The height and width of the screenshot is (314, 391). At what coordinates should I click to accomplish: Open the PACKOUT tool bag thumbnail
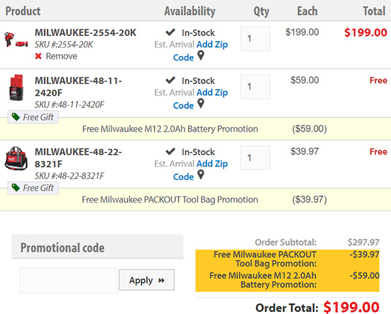coord(16,158)
